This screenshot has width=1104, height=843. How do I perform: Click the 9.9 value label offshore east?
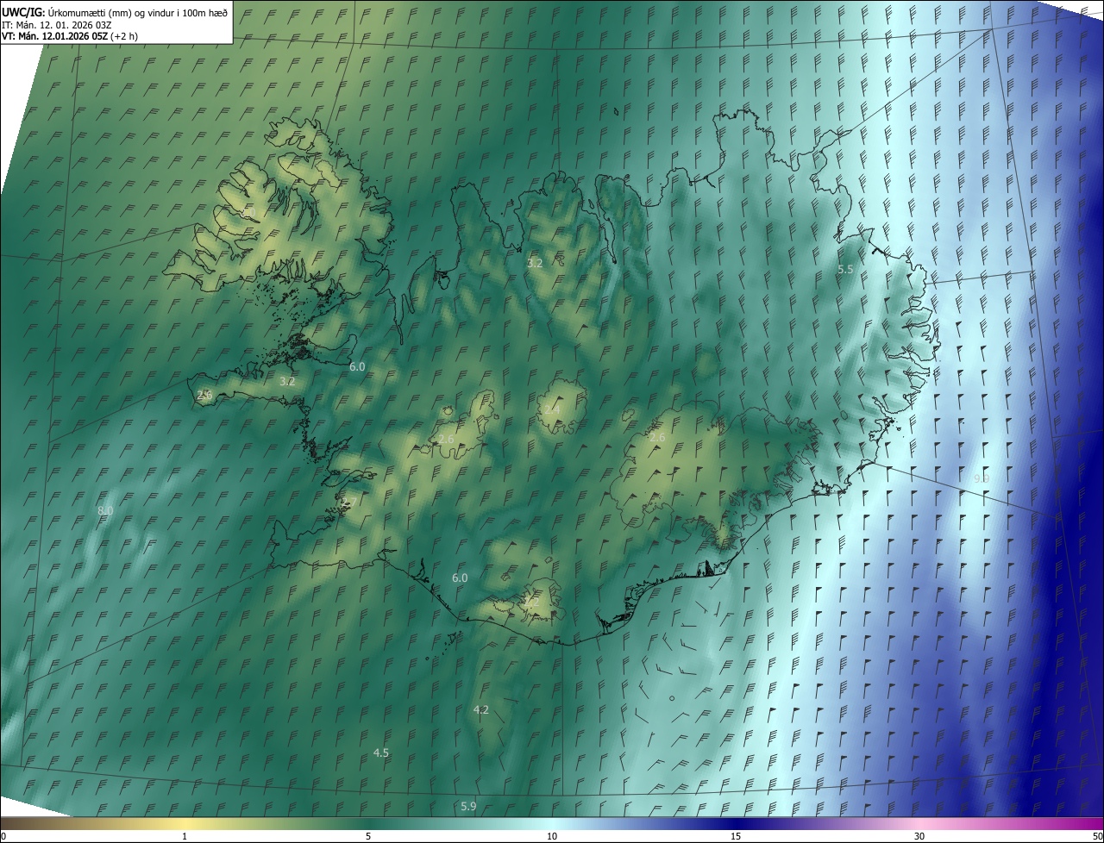[982, 478]
